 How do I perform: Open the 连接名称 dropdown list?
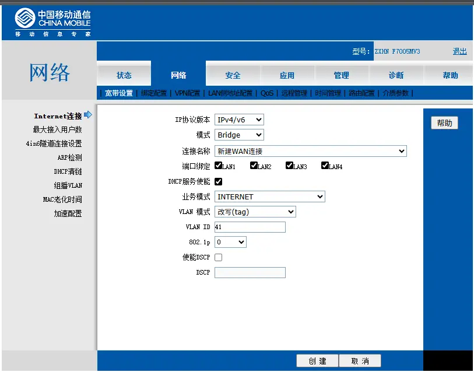tap(310, 151)
